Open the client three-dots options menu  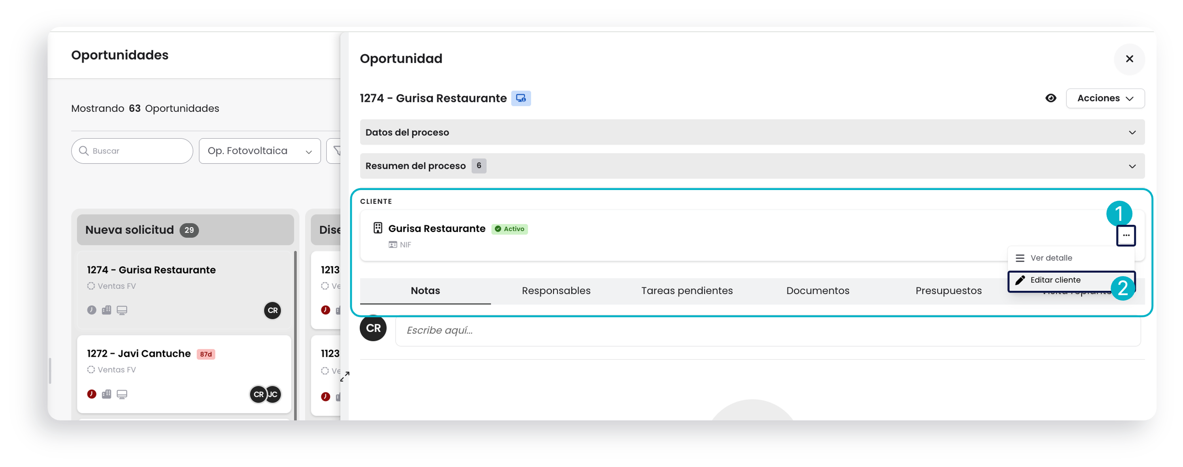(1126, 235)
